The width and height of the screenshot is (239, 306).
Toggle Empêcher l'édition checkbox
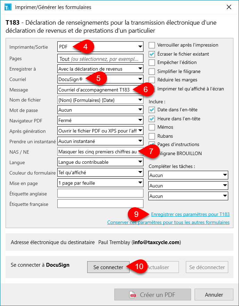152,63
